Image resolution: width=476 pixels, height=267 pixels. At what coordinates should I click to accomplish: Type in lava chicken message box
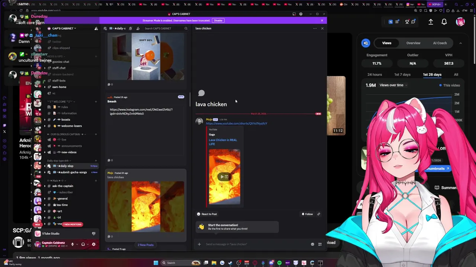pos(257,244)
